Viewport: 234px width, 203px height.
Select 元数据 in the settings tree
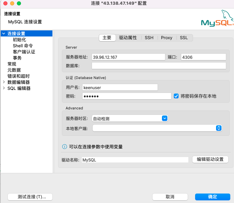pos(14,70)
